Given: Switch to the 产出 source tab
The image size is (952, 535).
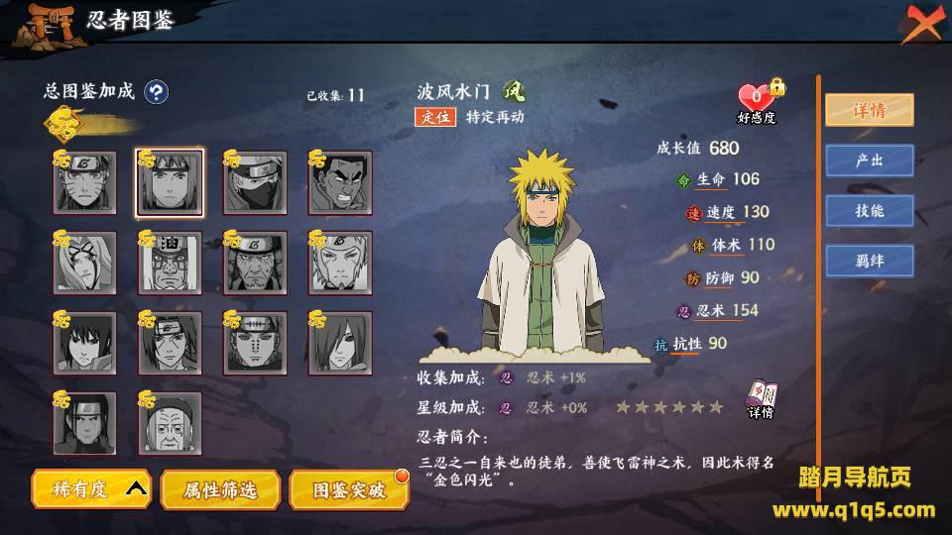Looking at the screenshot, I should click(x=870, y=160).
